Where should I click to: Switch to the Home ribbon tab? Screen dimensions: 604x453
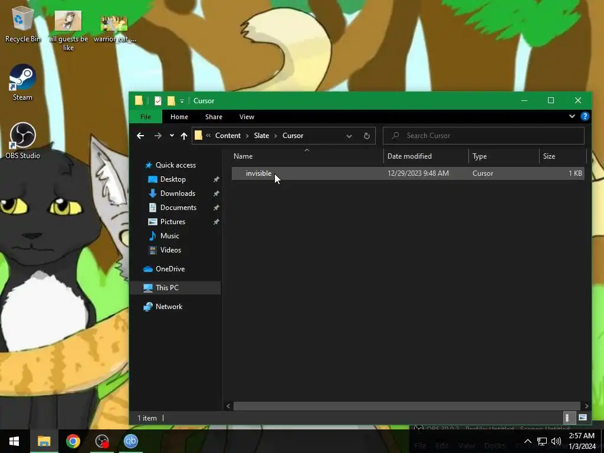point(179,117)
